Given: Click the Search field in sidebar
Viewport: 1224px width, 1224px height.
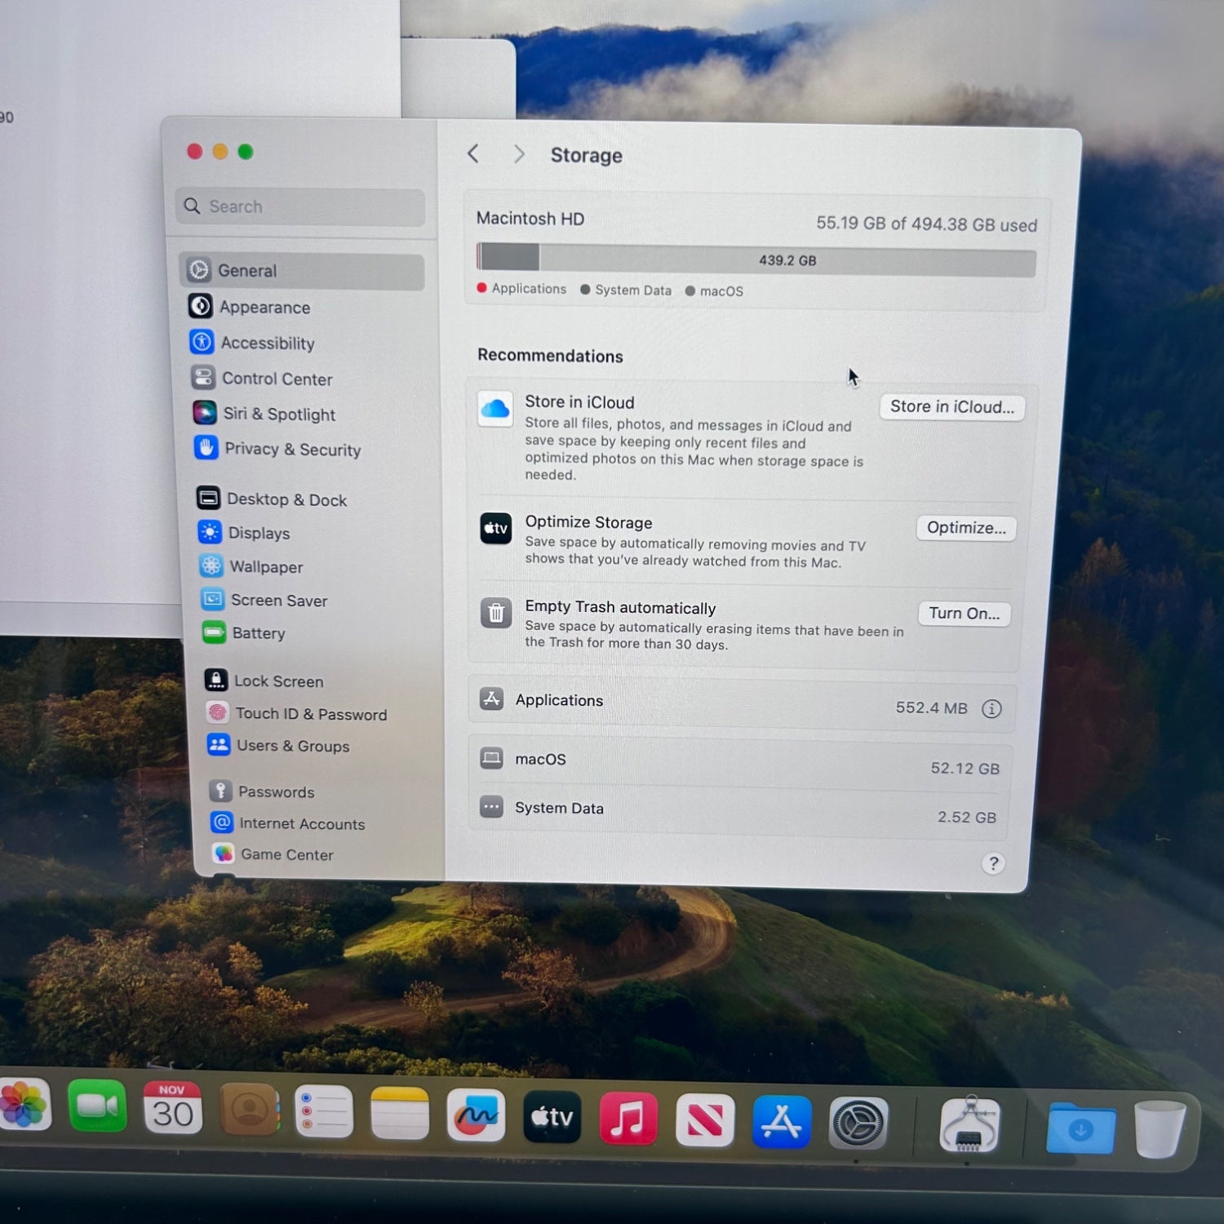Looking at the screenshot, I should tap(300, 206).
